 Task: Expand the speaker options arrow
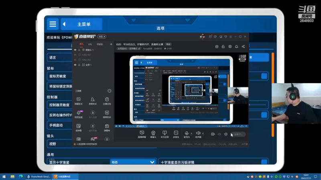[203, 134]
